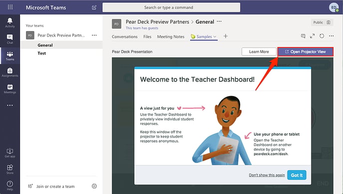The height and width of the screenshot is (194, 343).
Task: Add a new tab with plus icon
Action: [x=226, y=36]
